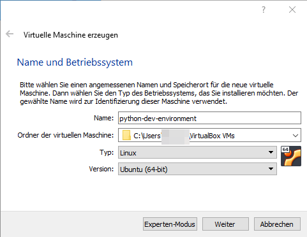Image resolution: width=307 pixels, height=237 pixels.
Task: Click the description paragraph starting with Bitte wählen
Action: (x=159, y=93)
